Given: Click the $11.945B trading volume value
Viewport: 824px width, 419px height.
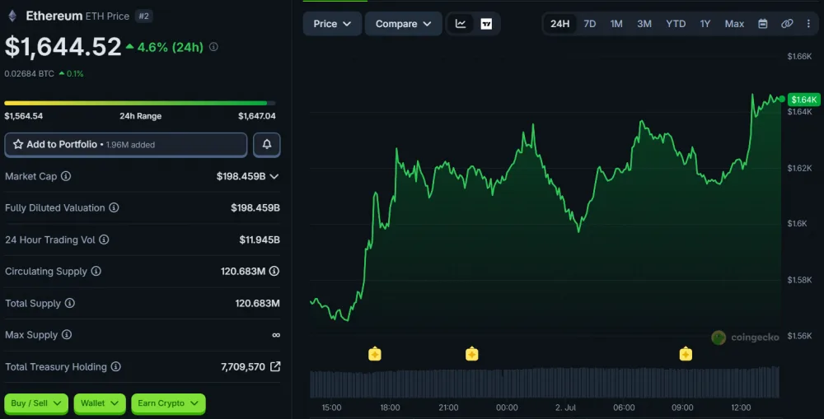Looking at the screenshot, I should pos(260,240).
